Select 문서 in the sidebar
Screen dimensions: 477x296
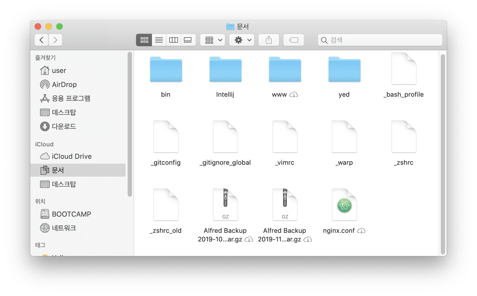[x=78, y=170]
